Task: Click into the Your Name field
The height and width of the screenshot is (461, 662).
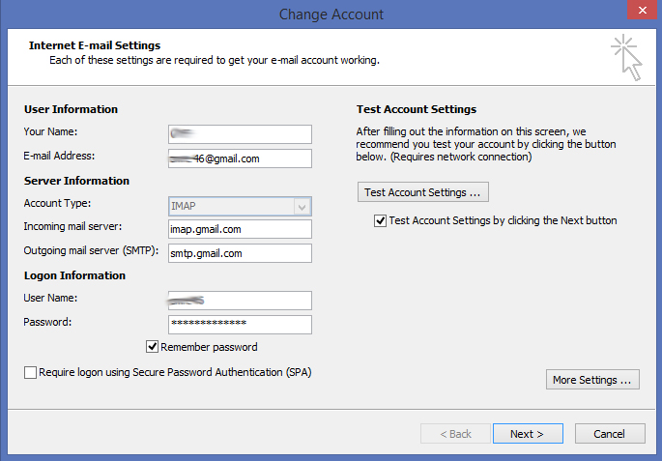Action: 239,134
